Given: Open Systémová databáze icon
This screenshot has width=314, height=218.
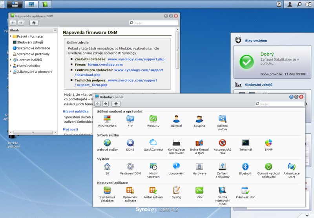Looking at the screenshot, I should [107, 194].
